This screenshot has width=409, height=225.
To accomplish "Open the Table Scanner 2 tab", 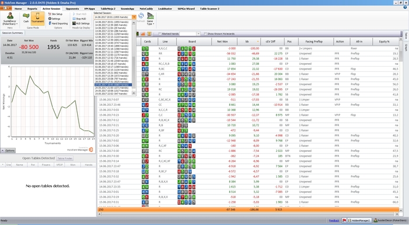I will (210, 9).
